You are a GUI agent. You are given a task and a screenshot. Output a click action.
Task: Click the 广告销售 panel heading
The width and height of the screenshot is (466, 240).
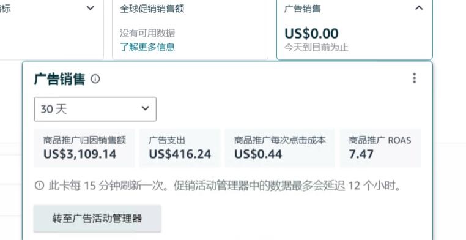tap(60, 79)
